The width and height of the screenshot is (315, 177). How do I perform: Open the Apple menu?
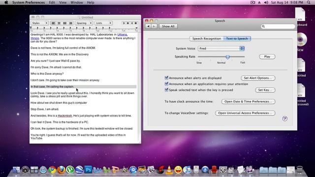6,2
